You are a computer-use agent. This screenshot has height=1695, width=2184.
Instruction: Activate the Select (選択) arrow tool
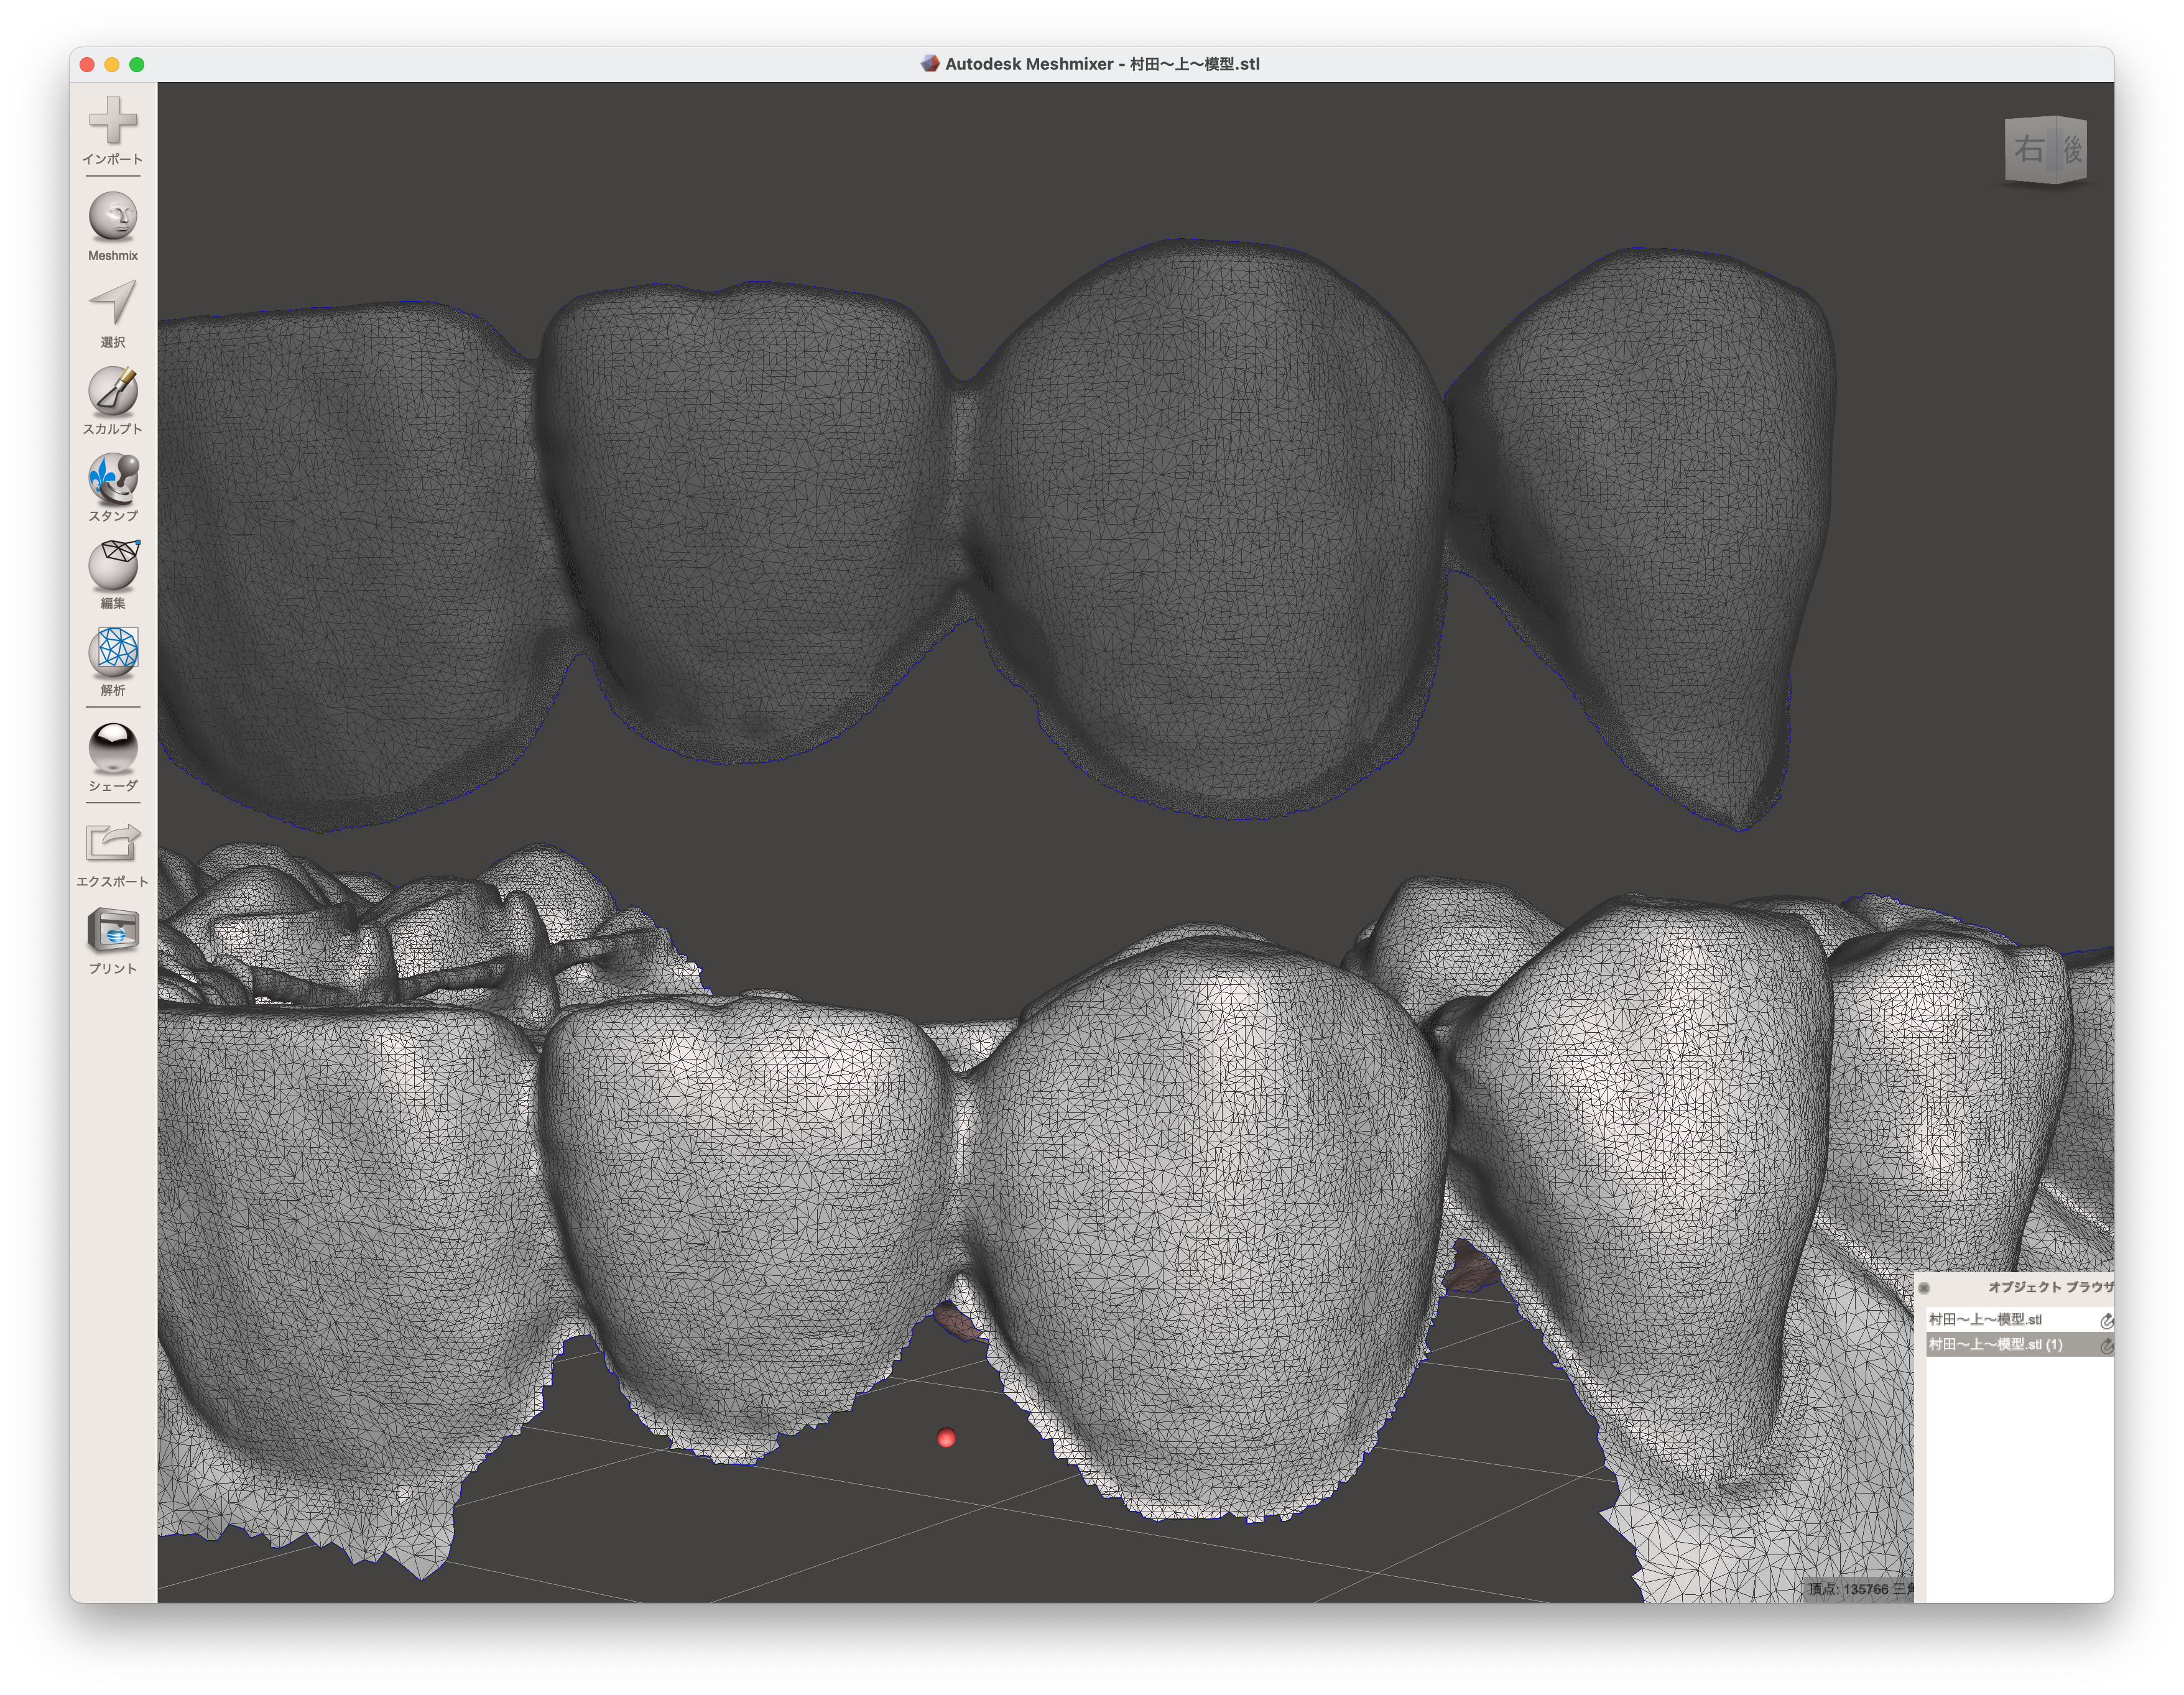pos(113,303)
